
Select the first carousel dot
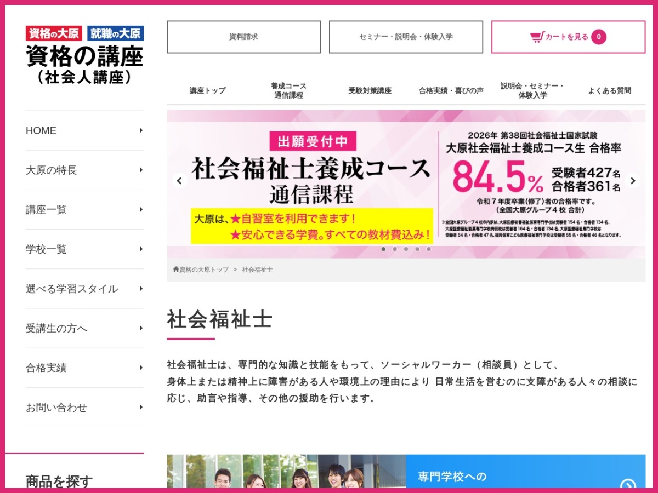coord(383,249)
